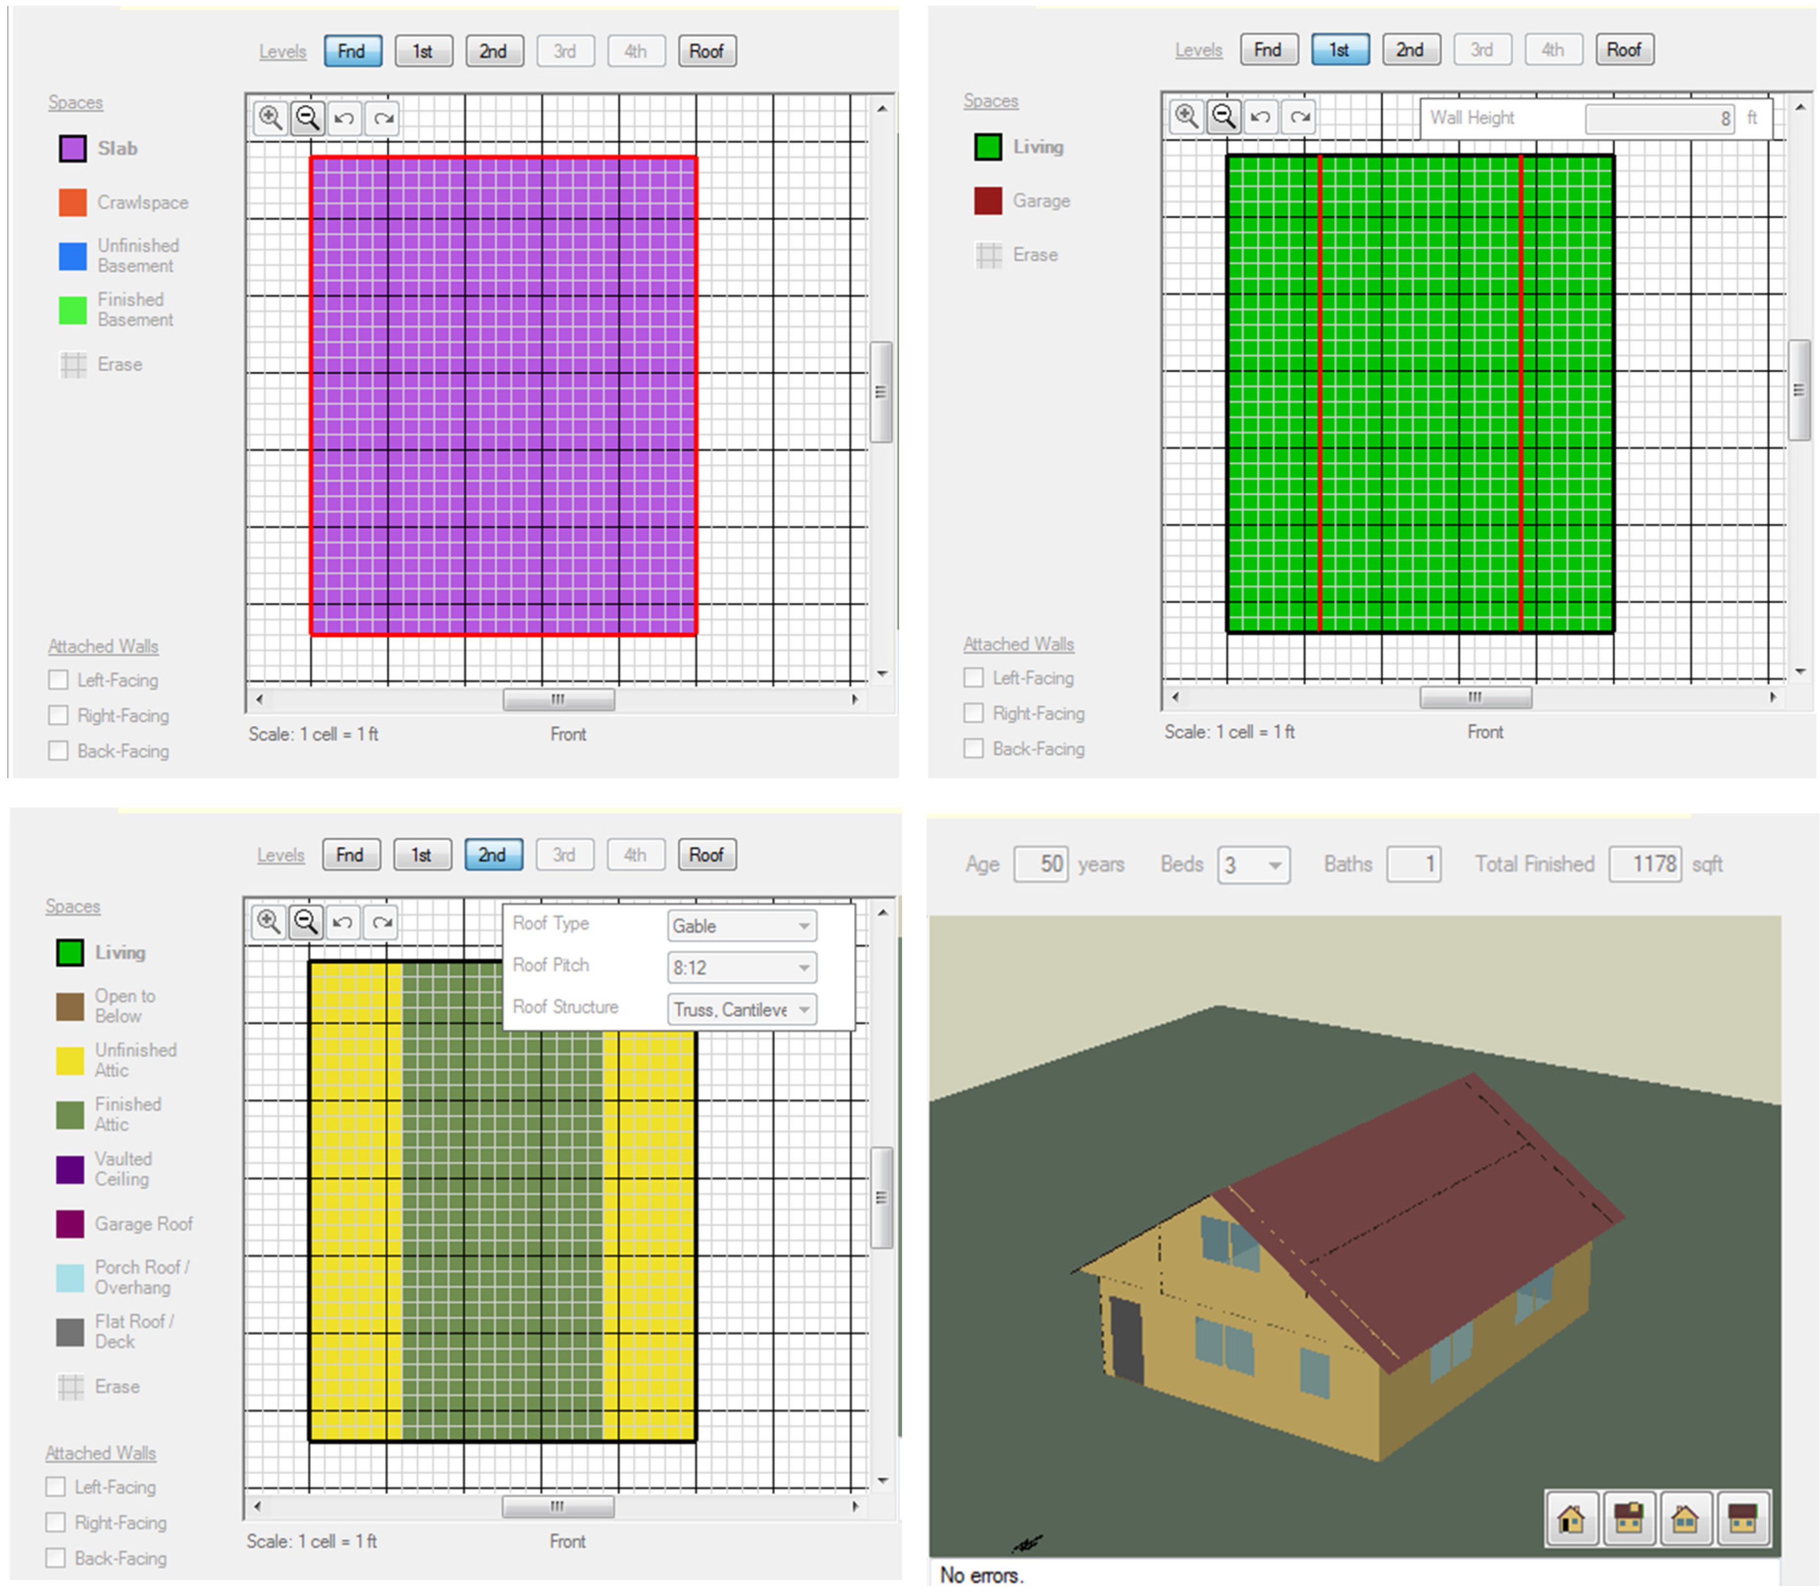Pick the orange Crawlspace color swatch
The height and width of the screenshot is (1591, 1820).
pos(73,202)
